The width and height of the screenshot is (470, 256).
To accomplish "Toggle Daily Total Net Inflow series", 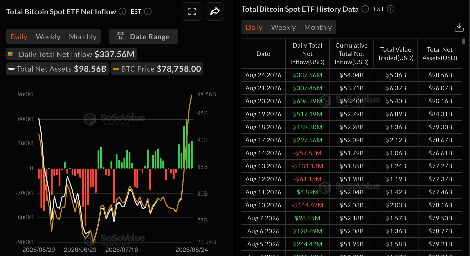I will pos(72,54).
